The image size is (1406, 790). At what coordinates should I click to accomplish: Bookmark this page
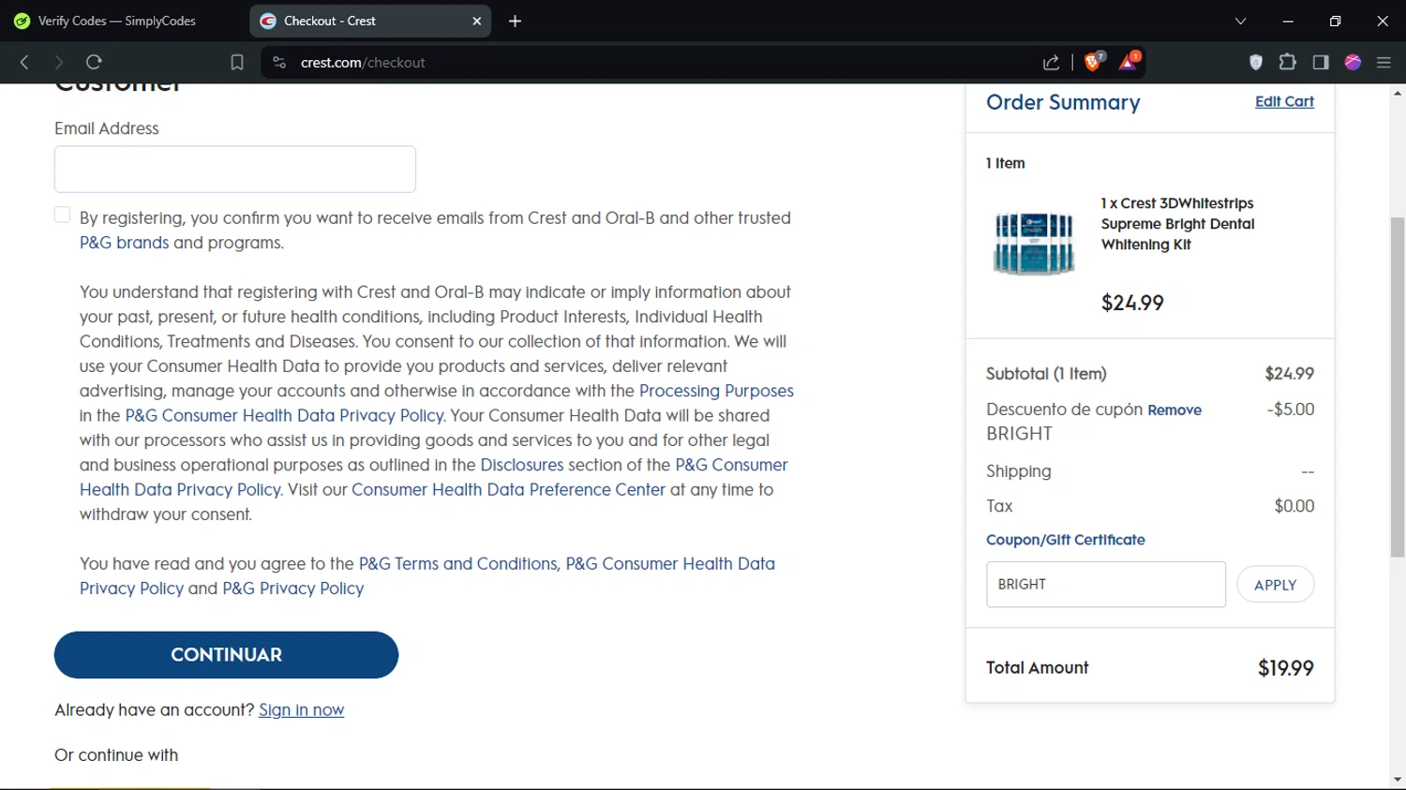point(237,62)
